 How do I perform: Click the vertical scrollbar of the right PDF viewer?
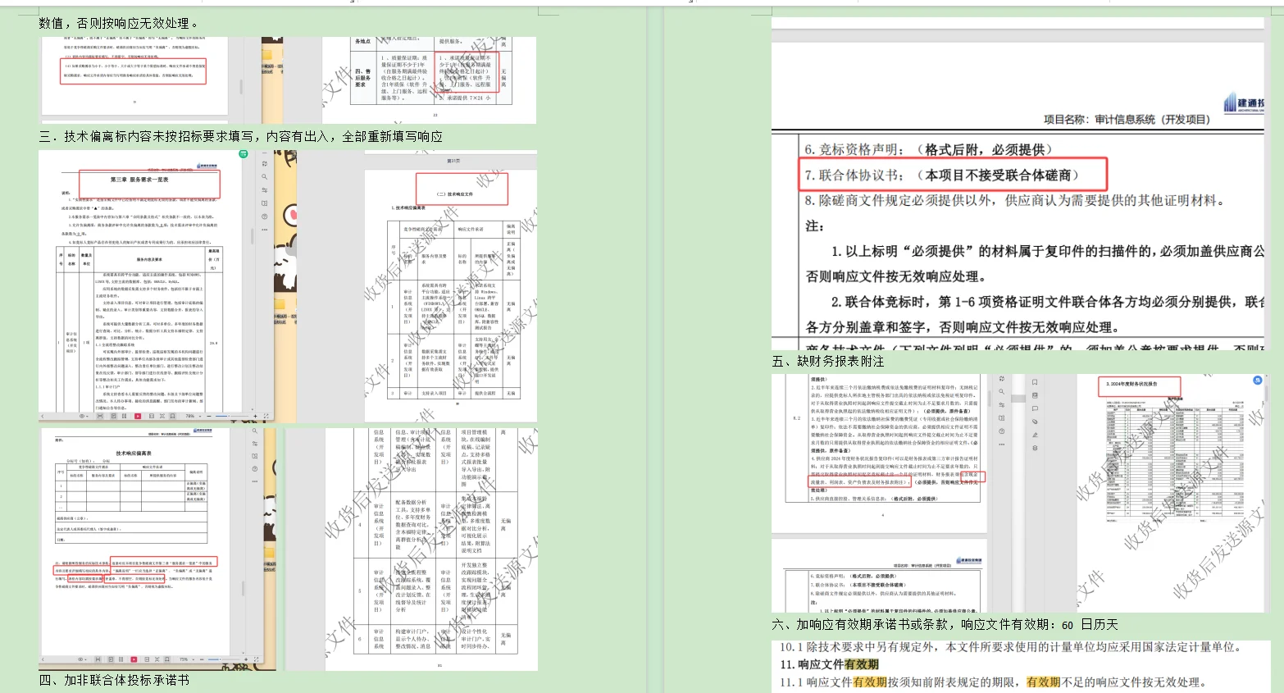pos(1018,398)
